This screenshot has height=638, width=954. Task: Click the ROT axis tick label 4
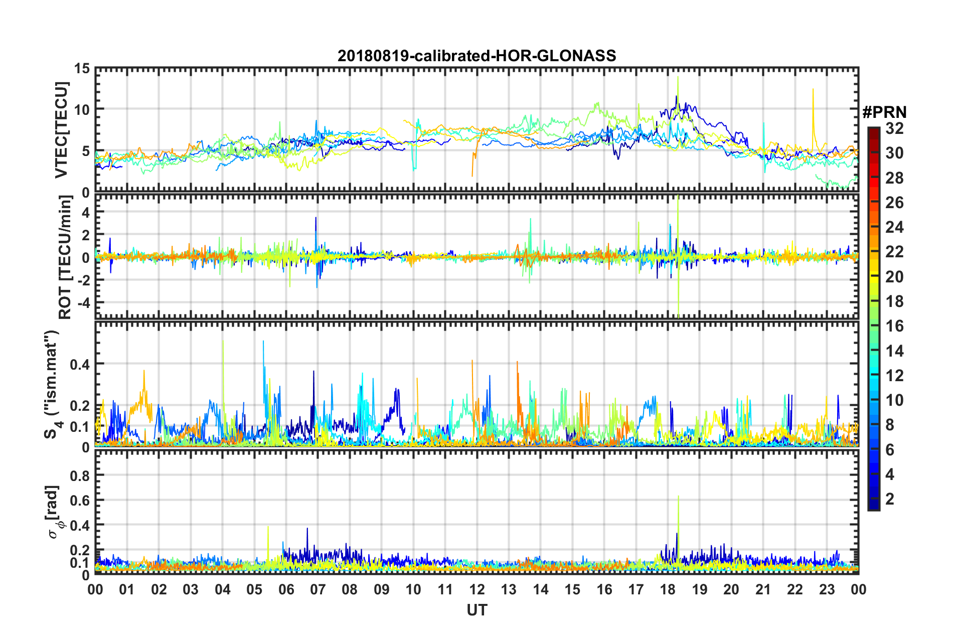pos(86,213)
